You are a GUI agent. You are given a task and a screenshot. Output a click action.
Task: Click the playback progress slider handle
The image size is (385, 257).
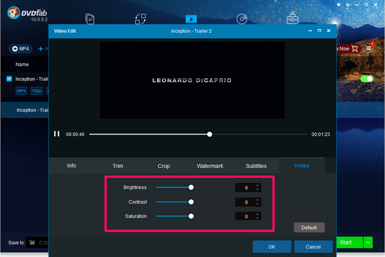pyautogui.click(x=210, y=134)
